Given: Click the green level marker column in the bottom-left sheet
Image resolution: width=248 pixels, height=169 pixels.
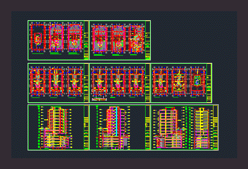Looking at the screenshot, I should pos(39,127).
